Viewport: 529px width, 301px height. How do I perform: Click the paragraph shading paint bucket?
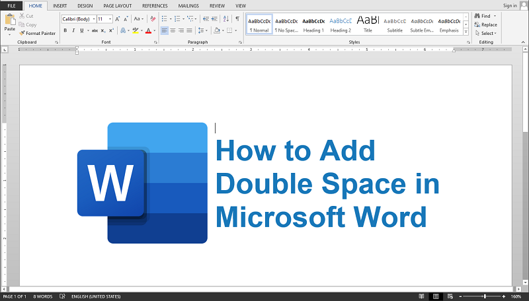click(x=217, y=30)
